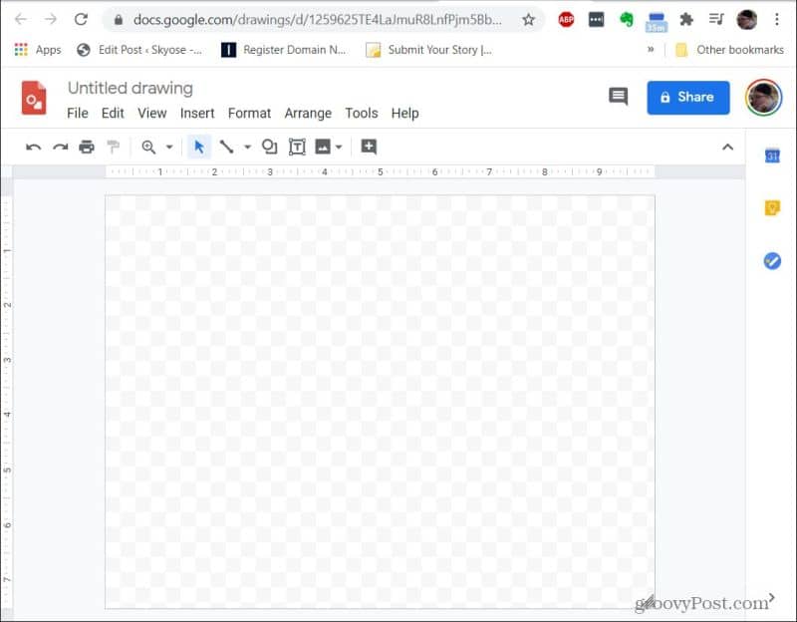Select the Text box tool
Viewport: 797px width, 622px height.
click(x=297, y=147)
